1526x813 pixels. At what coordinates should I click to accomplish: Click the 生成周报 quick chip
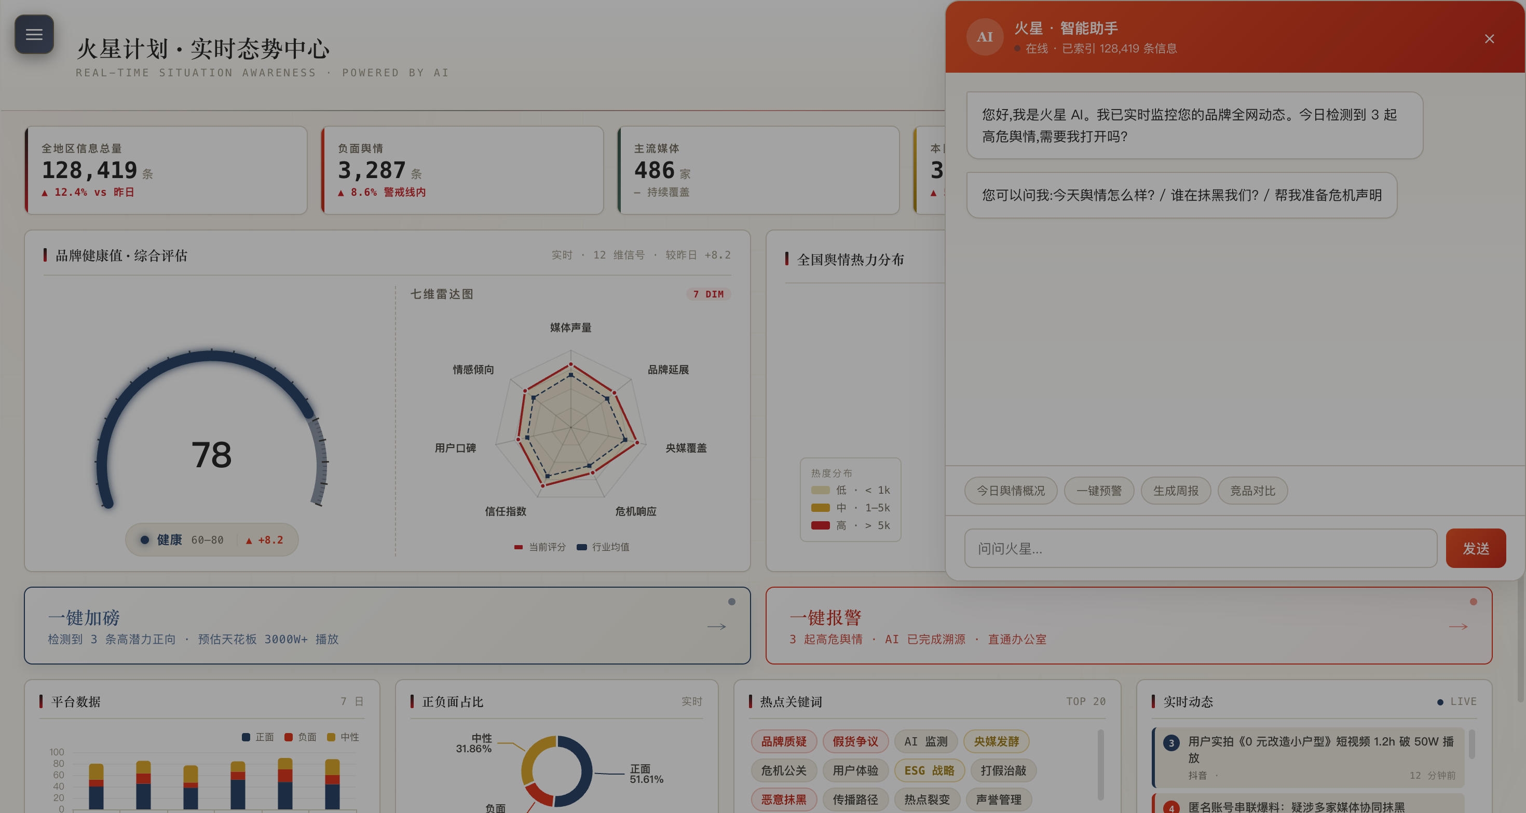point(1176,491)
